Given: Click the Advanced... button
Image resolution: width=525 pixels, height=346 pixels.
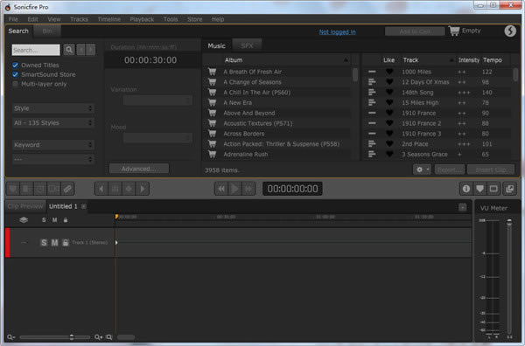Looking at the screenshot, I should 139,169.
